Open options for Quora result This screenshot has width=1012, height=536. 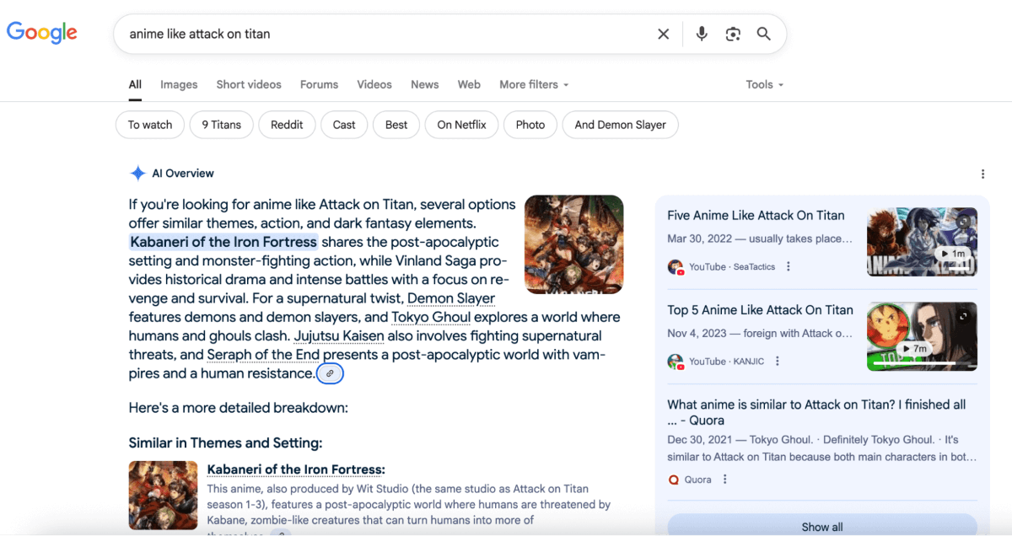coord(724,480)
